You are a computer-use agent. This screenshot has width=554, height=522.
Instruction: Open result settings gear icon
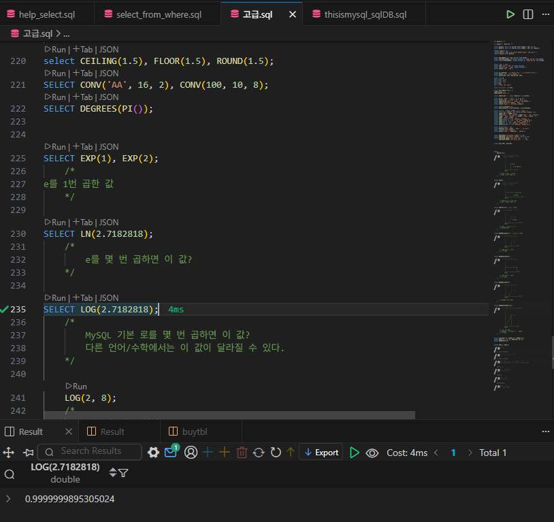pos(153,453)
